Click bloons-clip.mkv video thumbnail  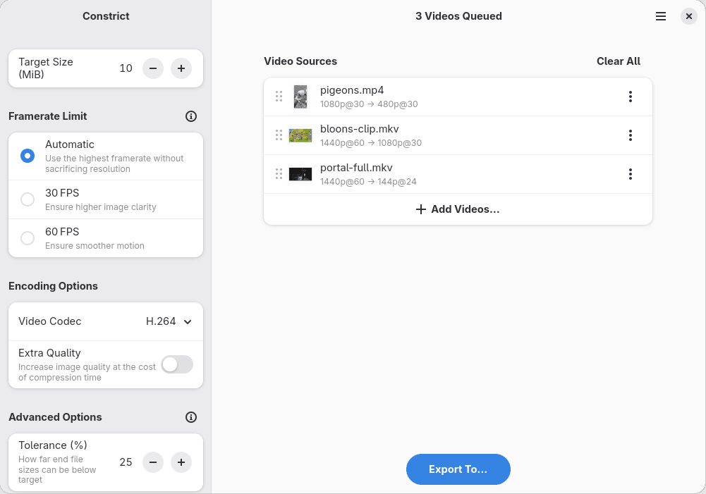click(300, 135)
